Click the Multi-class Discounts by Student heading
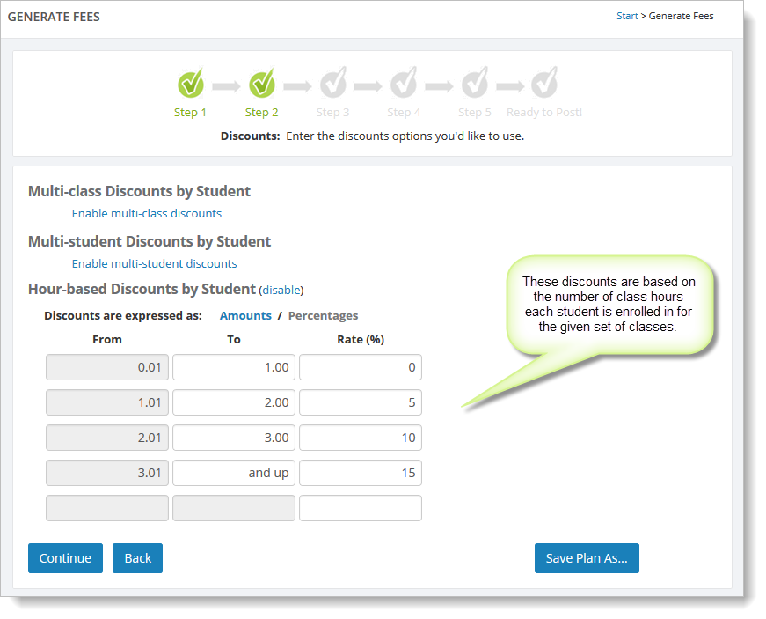Screen dimensions: 766x619 [x=139, y=191]
